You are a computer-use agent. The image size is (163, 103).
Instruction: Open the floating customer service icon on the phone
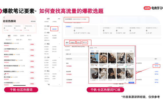(5, 74)
